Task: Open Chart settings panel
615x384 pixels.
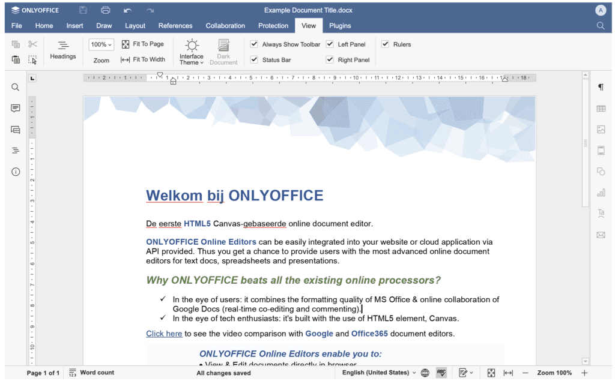Action: tap(601, 193)
